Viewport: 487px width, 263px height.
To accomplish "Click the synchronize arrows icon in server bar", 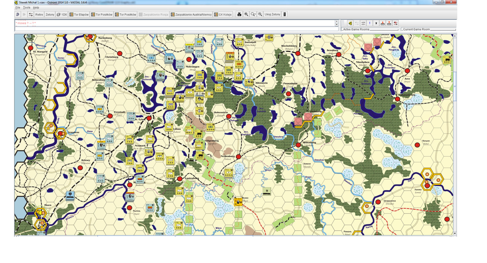I will 363,23.
